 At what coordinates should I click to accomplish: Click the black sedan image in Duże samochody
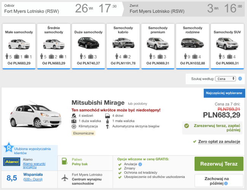coord(89,43)
